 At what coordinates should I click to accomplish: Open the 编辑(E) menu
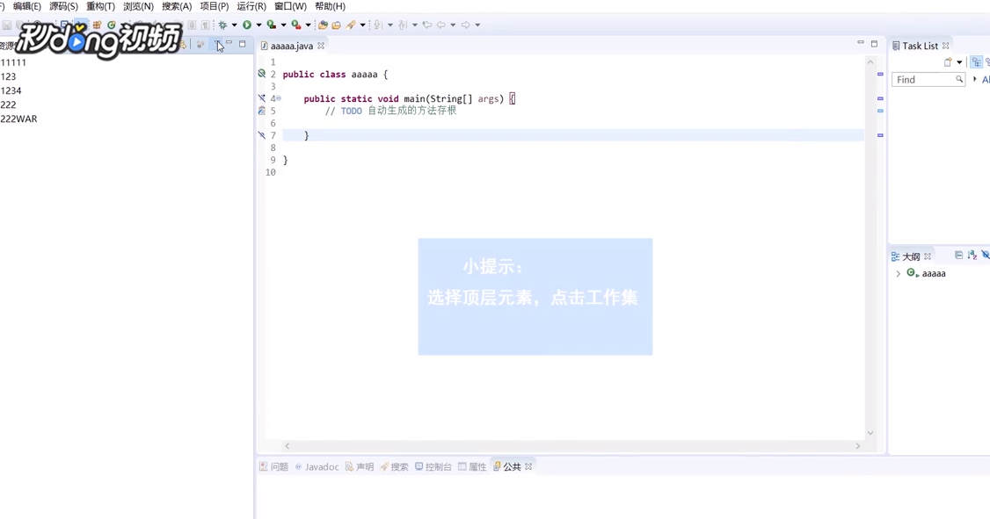coord(27,6)
